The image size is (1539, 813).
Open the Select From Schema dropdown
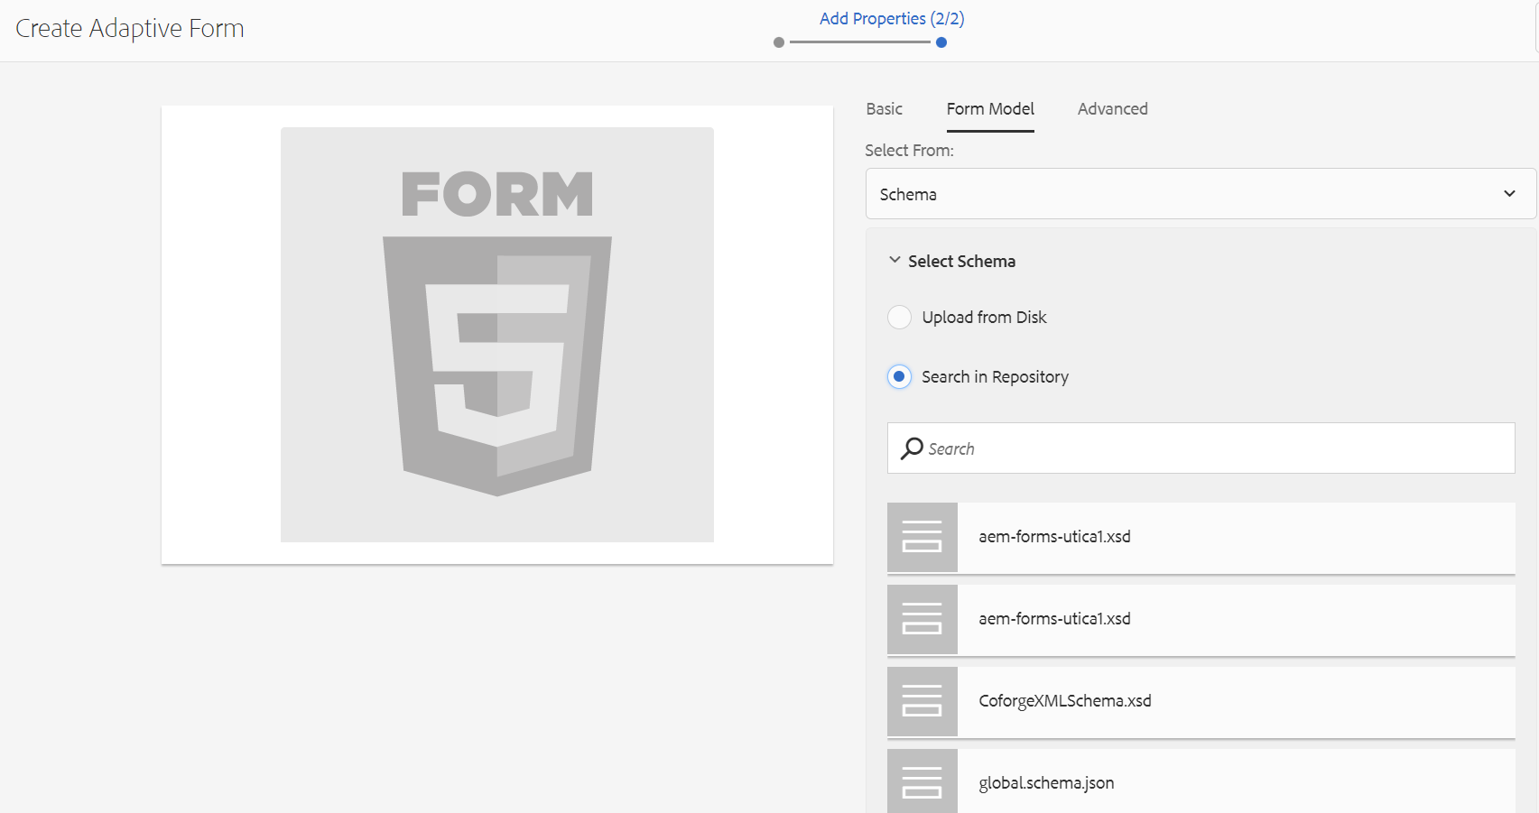coord(1201,194)
